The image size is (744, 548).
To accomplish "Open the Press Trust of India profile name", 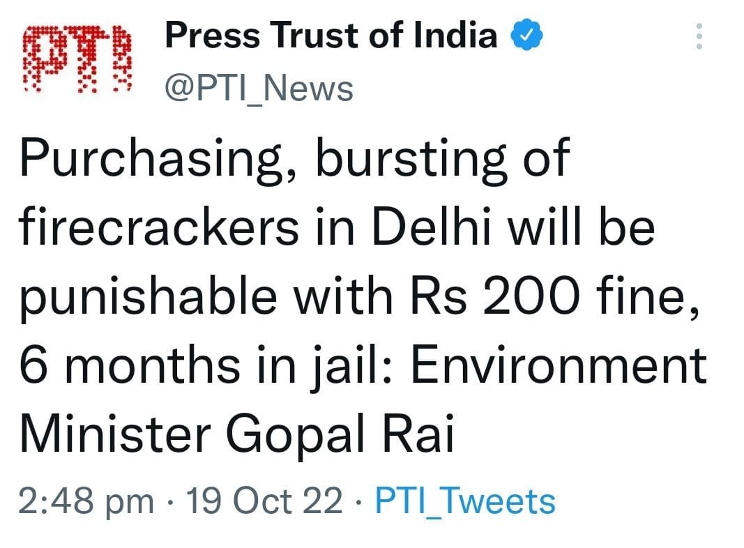I will point(331,36).
